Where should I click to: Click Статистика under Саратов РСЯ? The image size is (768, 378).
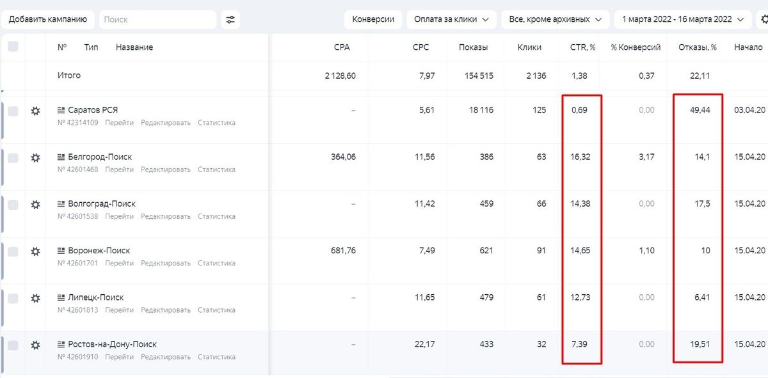coord(216,123)
